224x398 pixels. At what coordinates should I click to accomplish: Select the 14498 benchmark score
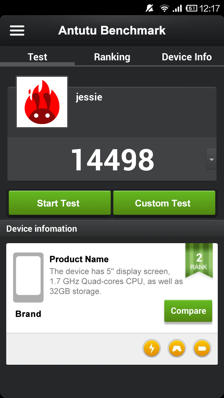tap(112, 159)
